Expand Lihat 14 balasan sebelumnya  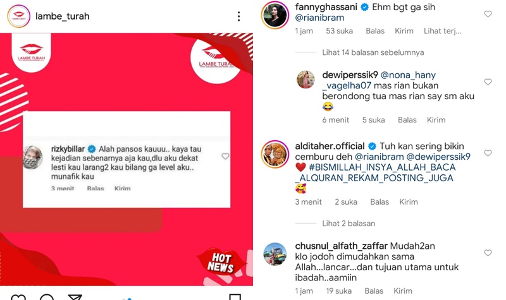[373, 52]
